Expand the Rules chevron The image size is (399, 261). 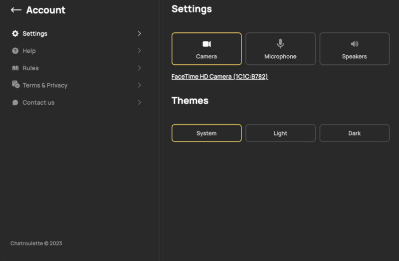(139, 68)
